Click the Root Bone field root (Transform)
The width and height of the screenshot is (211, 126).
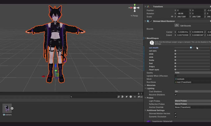193,82
